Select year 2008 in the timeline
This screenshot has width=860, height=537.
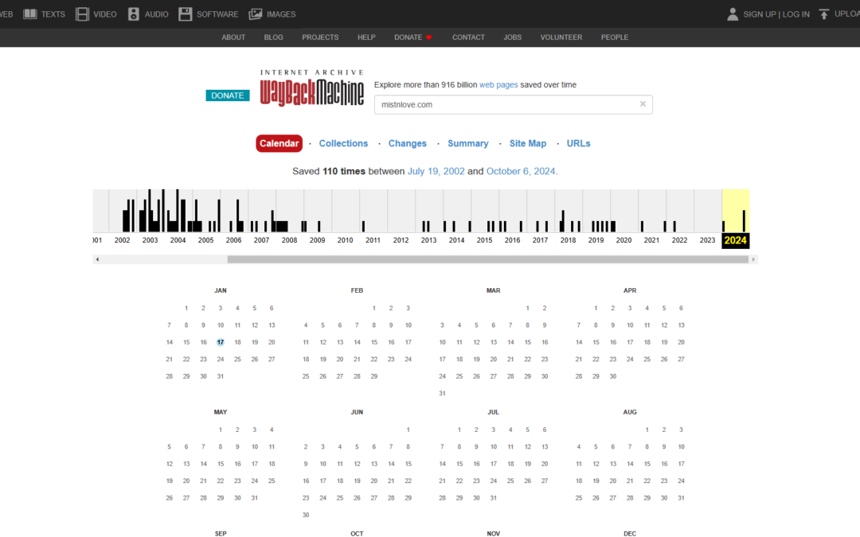[x=289, y=240]
